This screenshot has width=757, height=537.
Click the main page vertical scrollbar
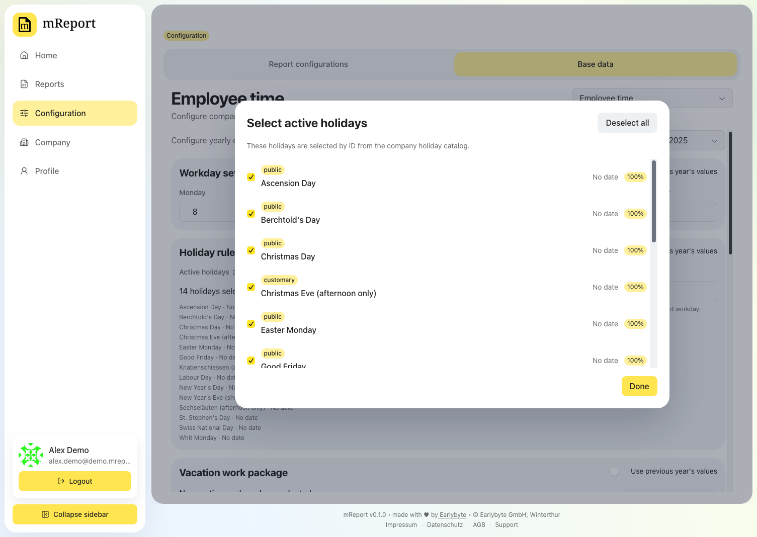(730, 193)
